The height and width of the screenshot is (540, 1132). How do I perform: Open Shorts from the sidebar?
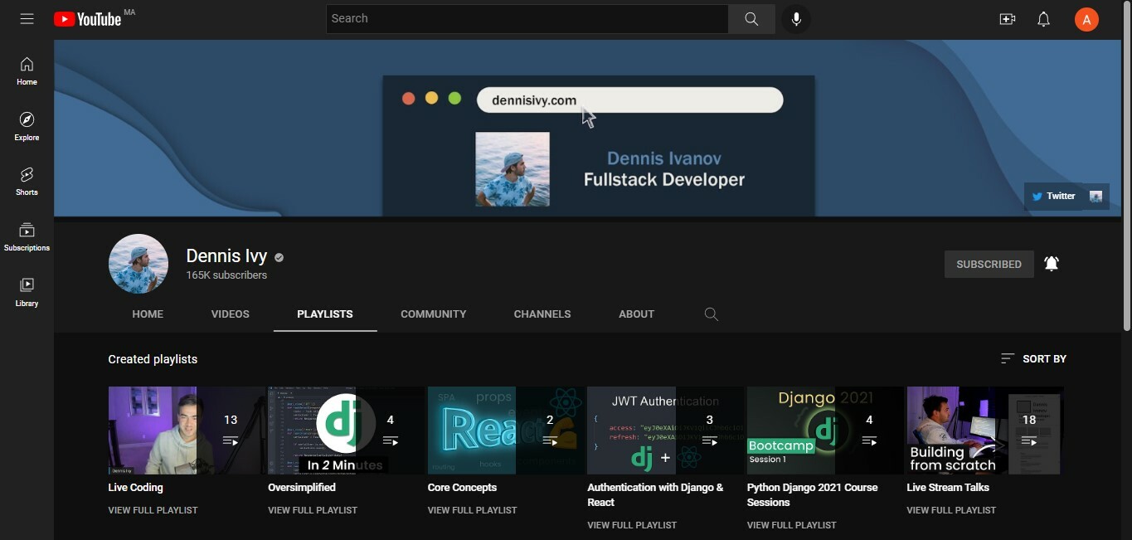coord(27,181)
